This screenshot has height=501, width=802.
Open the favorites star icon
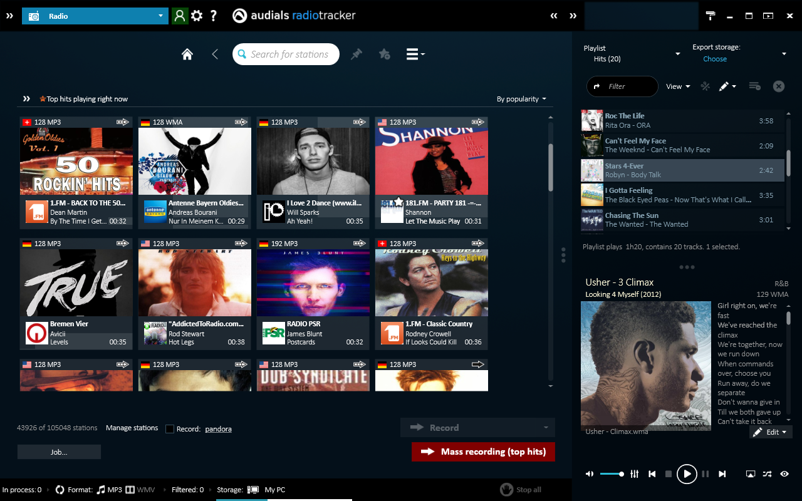pos(385,54)
